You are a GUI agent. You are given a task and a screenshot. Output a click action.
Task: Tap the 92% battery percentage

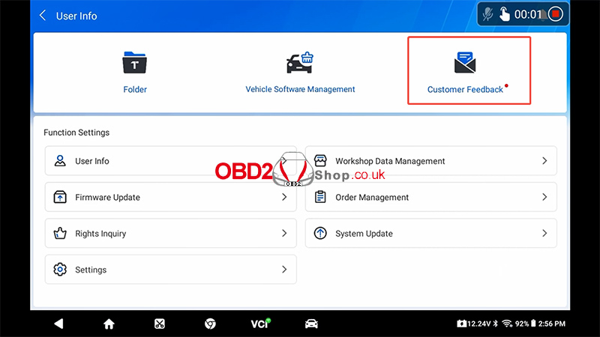(521, 324)
